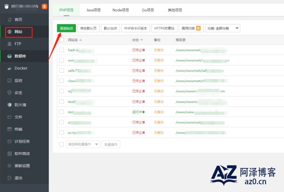284x192 pixels.
Task: Tick the bottom batch-operation checkbox
Action: click(62, 144)
